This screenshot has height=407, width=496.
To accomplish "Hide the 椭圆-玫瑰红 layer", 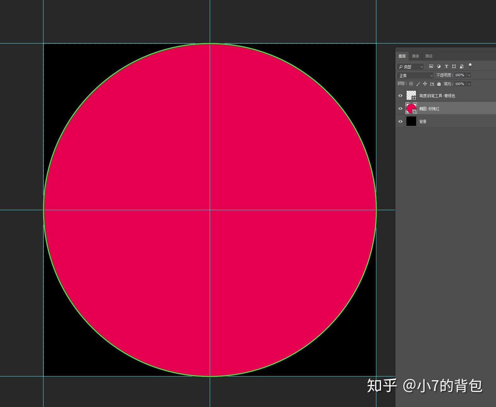I will point(400,109).
